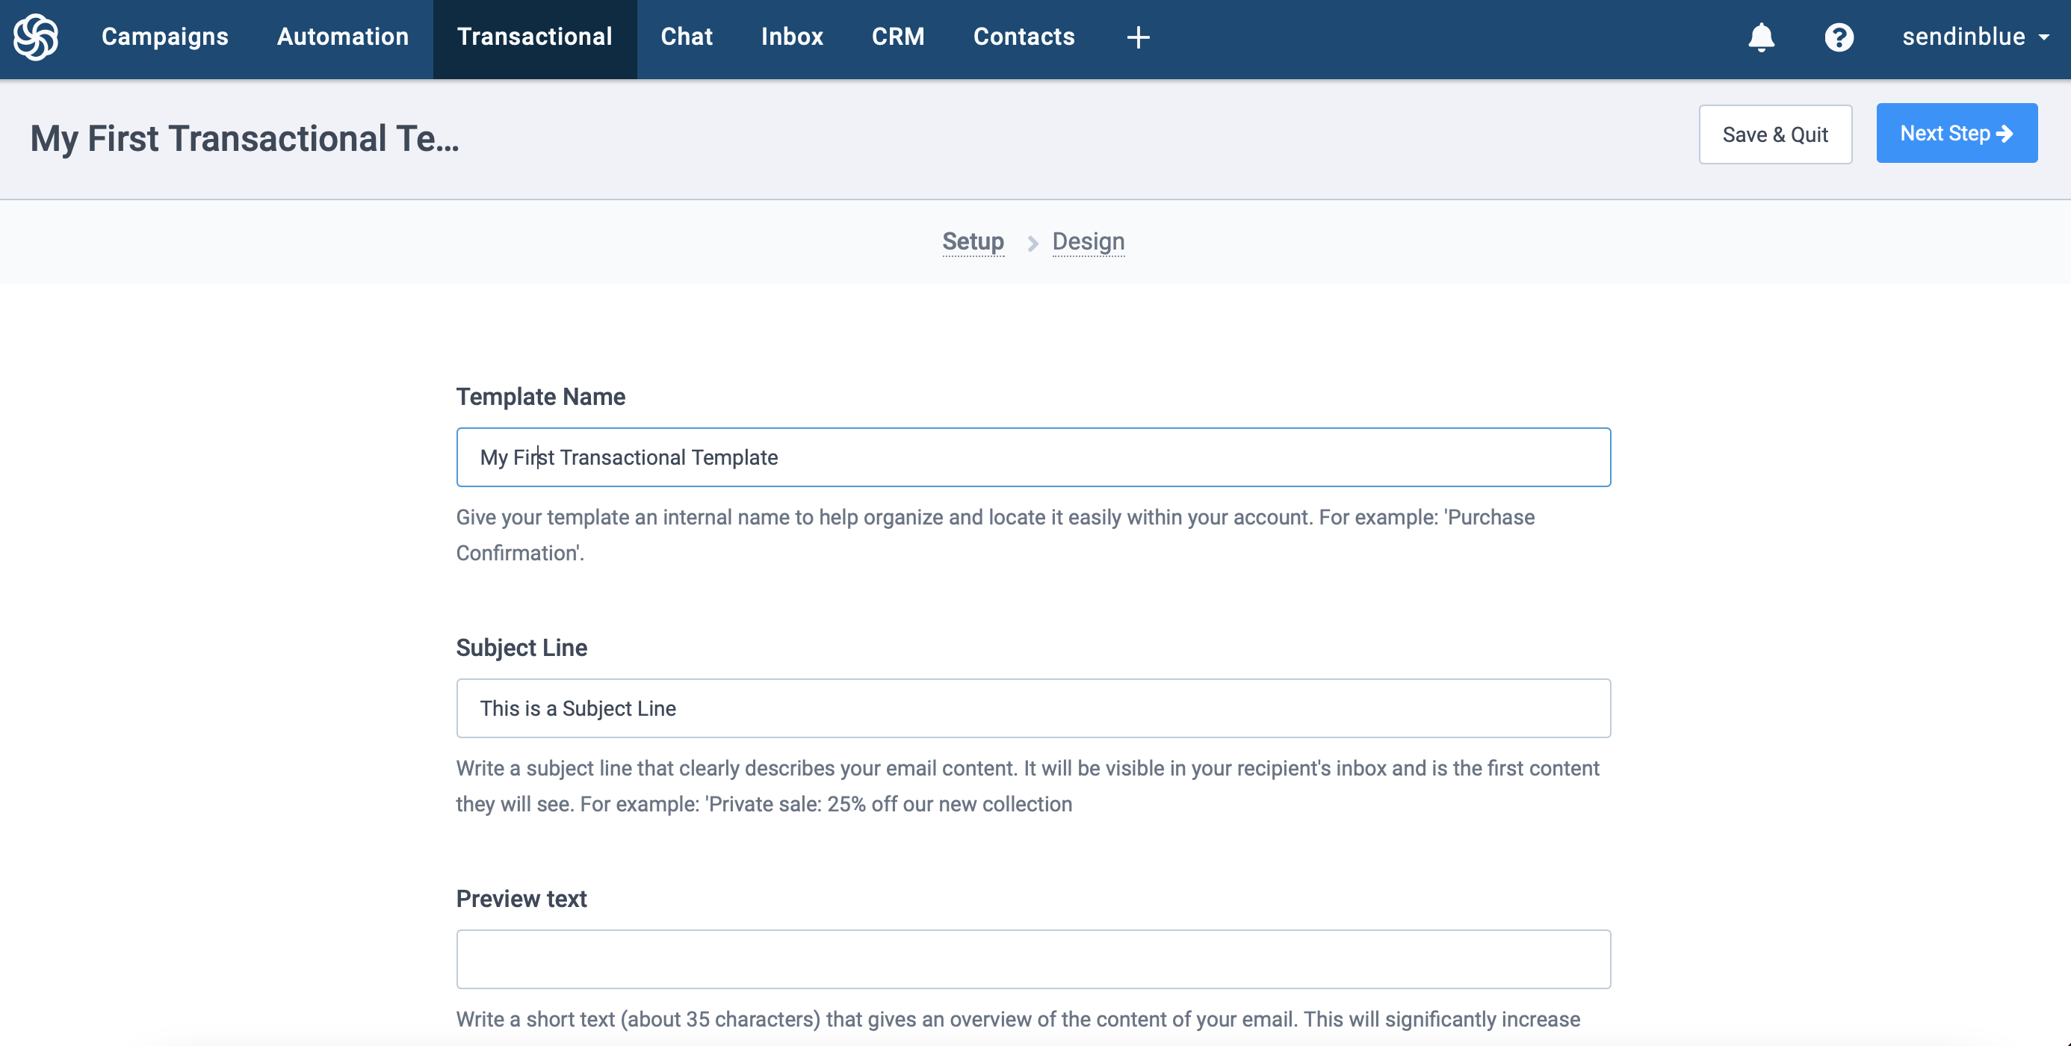Viewport: 2071px width, 1046px height.
Task: Click the Setup step link
Action: [973, 241]
